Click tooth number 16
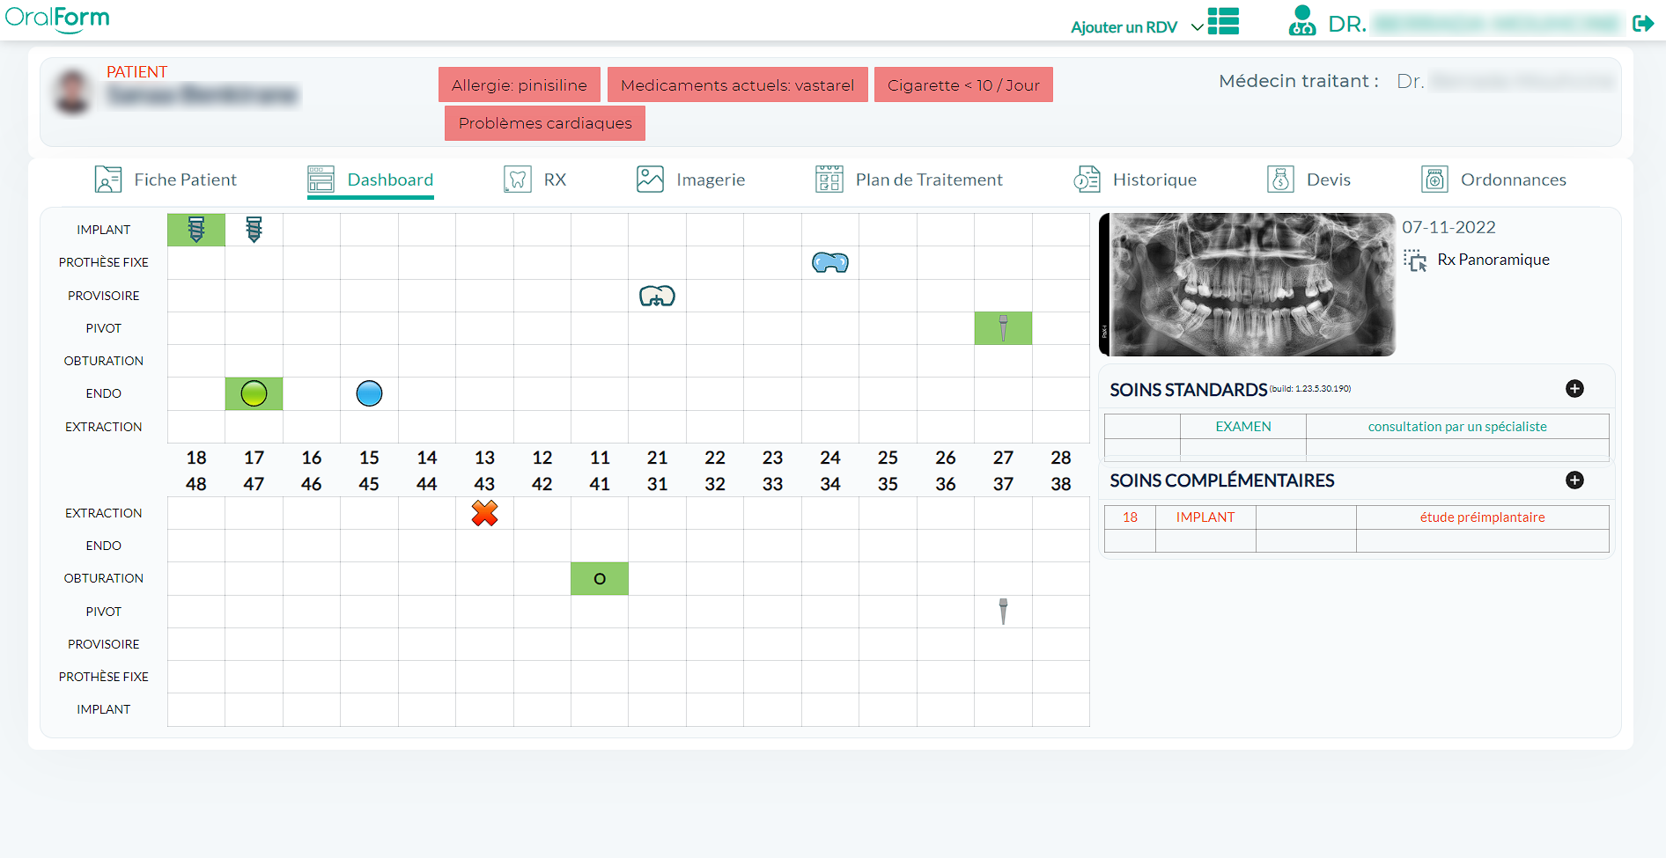 312,458
